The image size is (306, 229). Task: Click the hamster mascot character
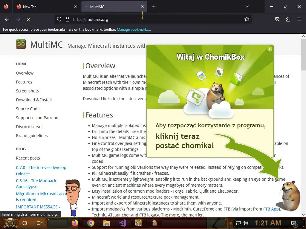(x=290, y=196)
